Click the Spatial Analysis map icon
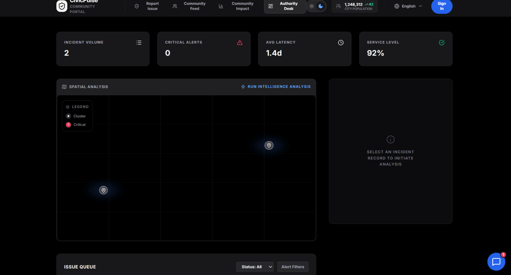 (x=64, y=87)
